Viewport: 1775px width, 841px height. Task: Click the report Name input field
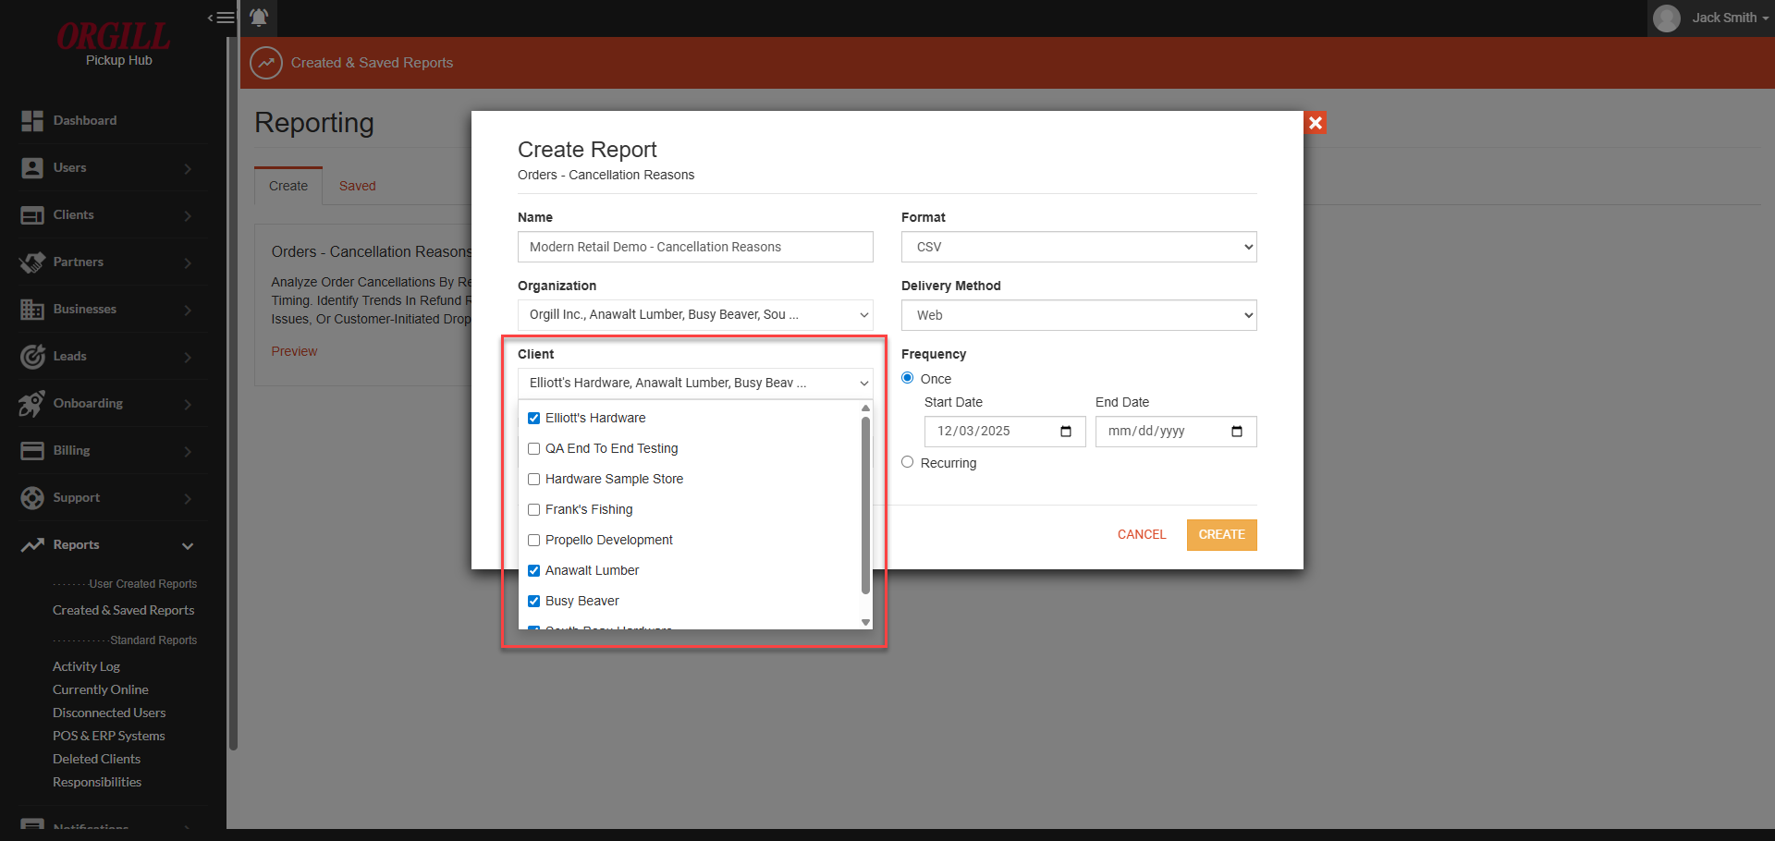(x=695, y=247)
